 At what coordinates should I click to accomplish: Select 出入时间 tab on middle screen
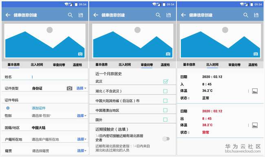[x=125, y=65]
